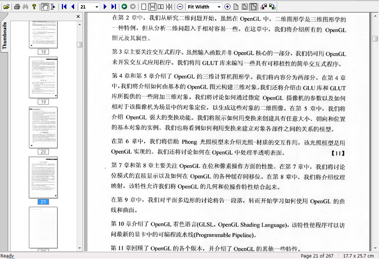Click the 'Ready' status text
379x259 pixels.
pyautogui.click(x=7, y=256)
